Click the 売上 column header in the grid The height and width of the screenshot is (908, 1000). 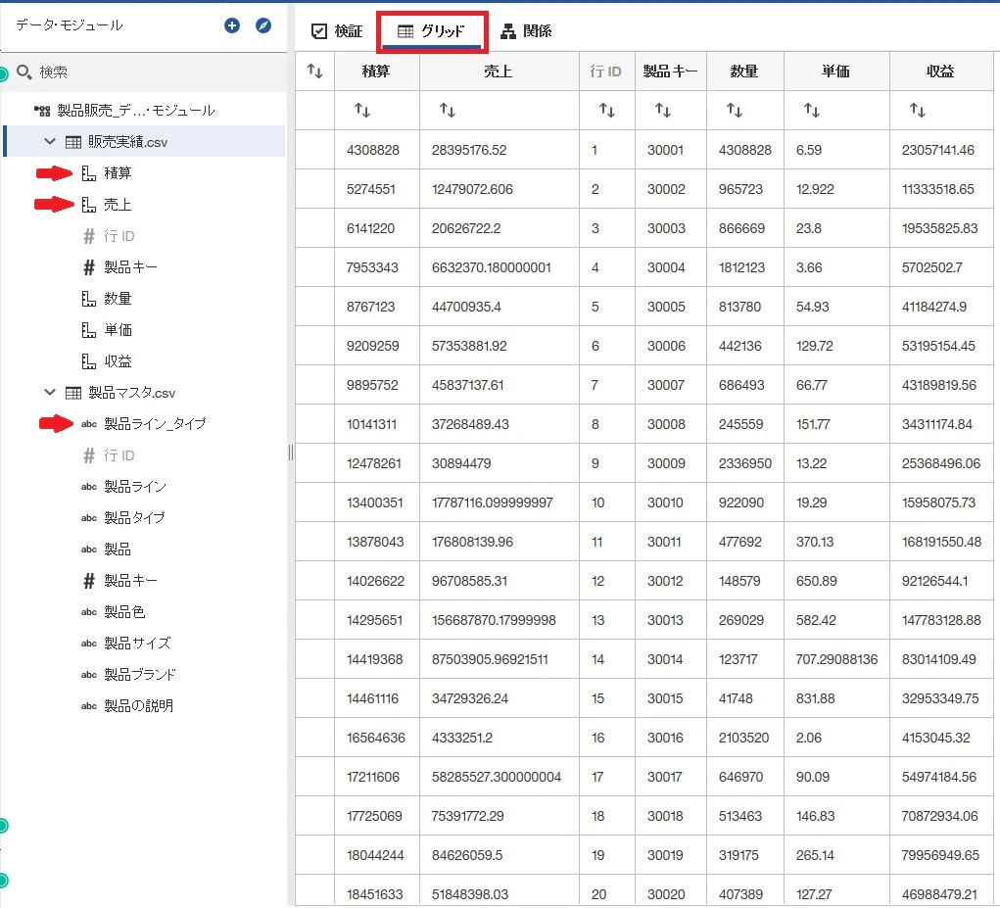[500, 71]
